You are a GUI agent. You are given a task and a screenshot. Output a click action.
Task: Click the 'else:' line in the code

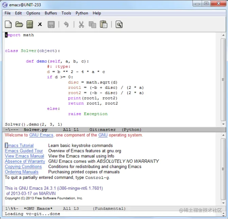[x=53, y=109]
